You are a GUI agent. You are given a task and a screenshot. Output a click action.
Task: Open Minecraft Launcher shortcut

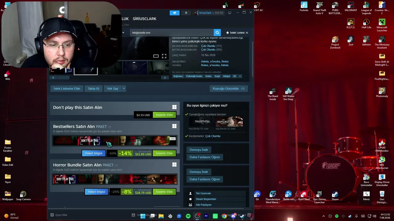pyautogui.click(x=382, y=25)
